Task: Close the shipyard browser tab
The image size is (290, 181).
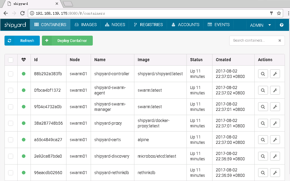Action: (57, 4)
